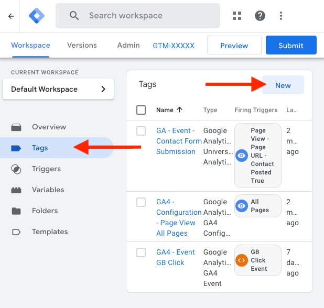Click the Triggers icon in sidebar
This screenshot has height=308, width=324.
pos(16,169)
